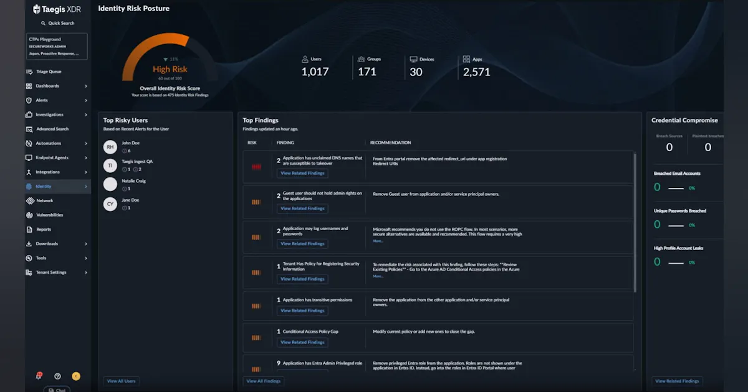Open the CTPx Playground tenant selector
Viewport: 748px width, 392px height.
click(x=57, y=47)
